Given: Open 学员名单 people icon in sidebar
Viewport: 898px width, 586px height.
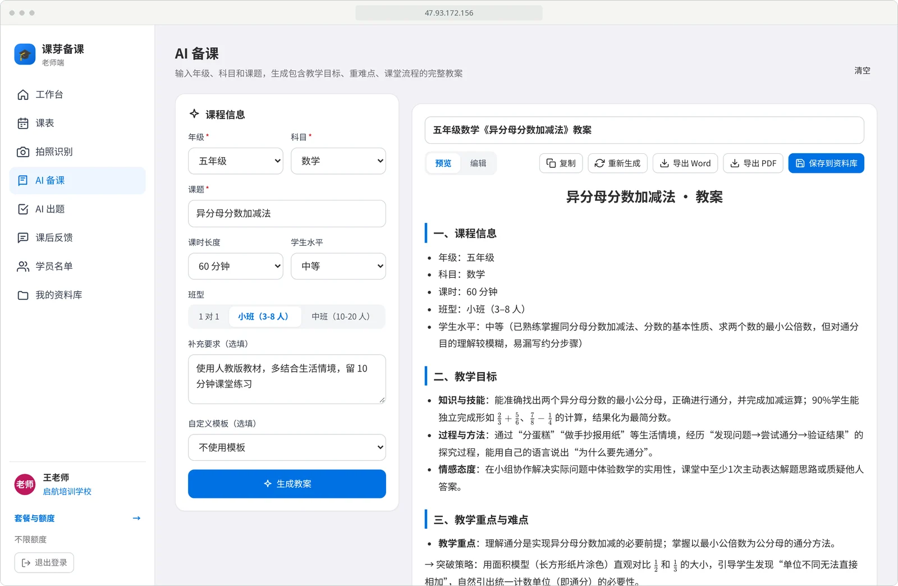Looking at the screenshot, I should click(23, 267).
